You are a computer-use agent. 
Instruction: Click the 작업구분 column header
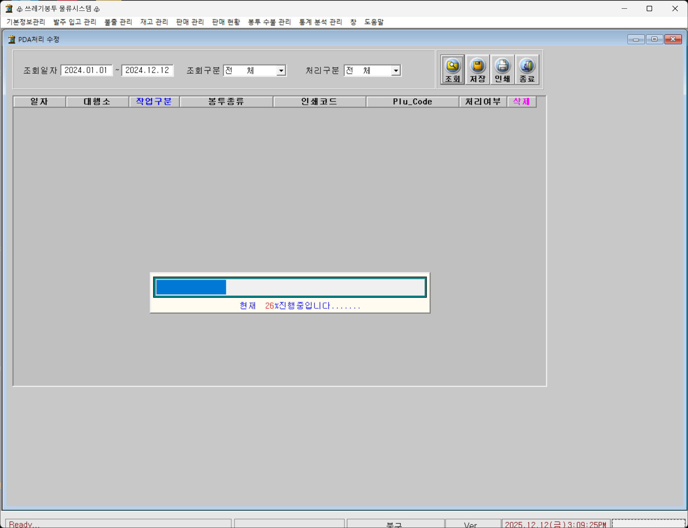click(x=154, y=102)
